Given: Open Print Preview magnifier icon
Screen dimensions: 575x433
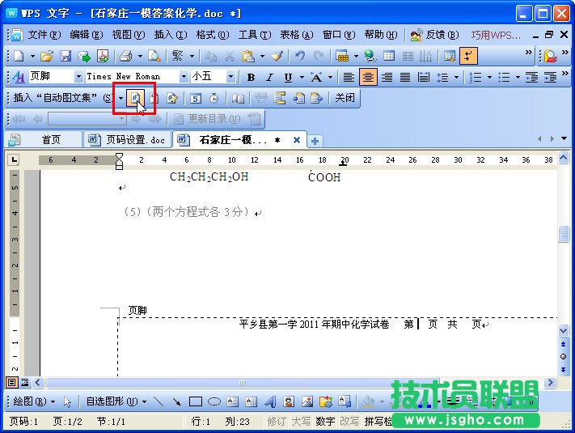Looking at the screenshot, I should tap(154, 56).
